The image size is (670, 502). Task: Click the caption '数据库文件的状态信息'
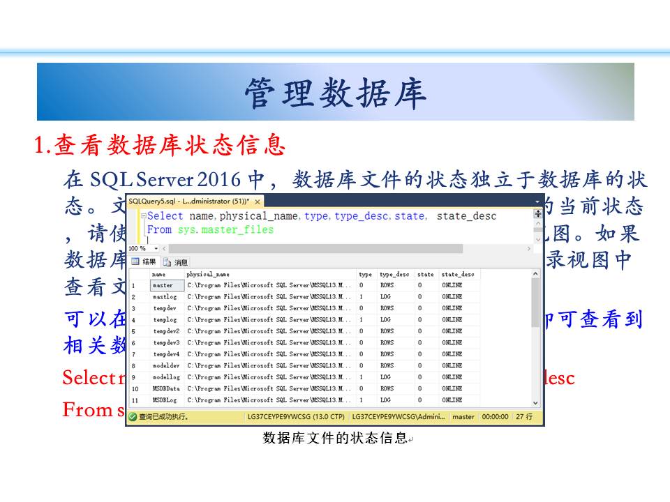(x=335, y=438)
